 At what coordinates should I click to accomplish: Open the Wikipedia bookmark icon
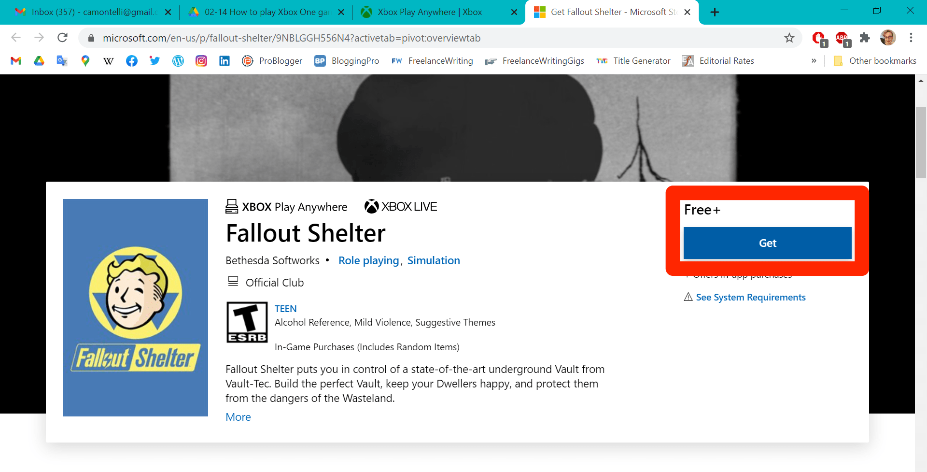109,61
